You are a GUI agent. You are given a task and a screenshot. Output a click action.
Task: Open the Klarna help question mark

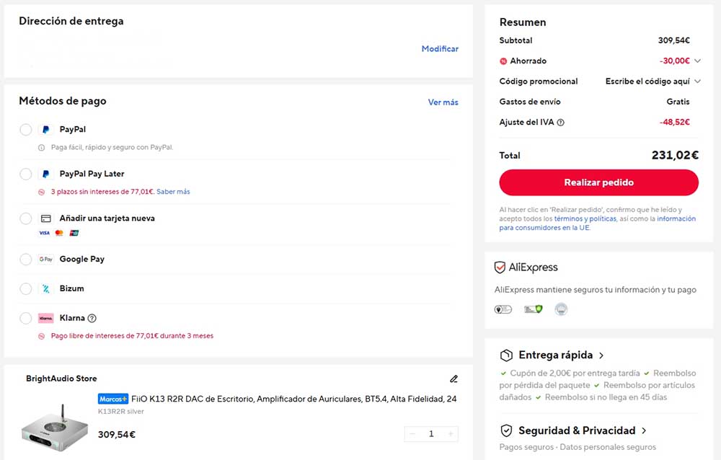tap(92, 318)
